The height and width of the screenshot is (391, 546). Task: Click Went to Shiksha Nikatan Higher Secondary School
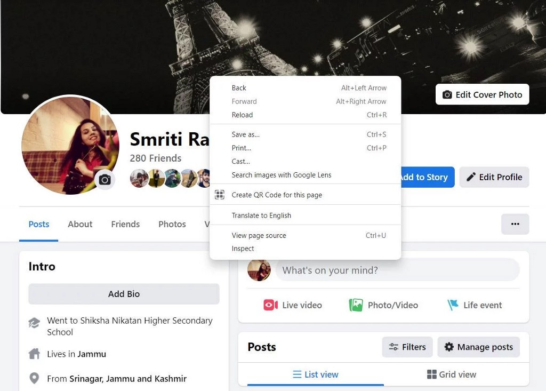[130, 326]
